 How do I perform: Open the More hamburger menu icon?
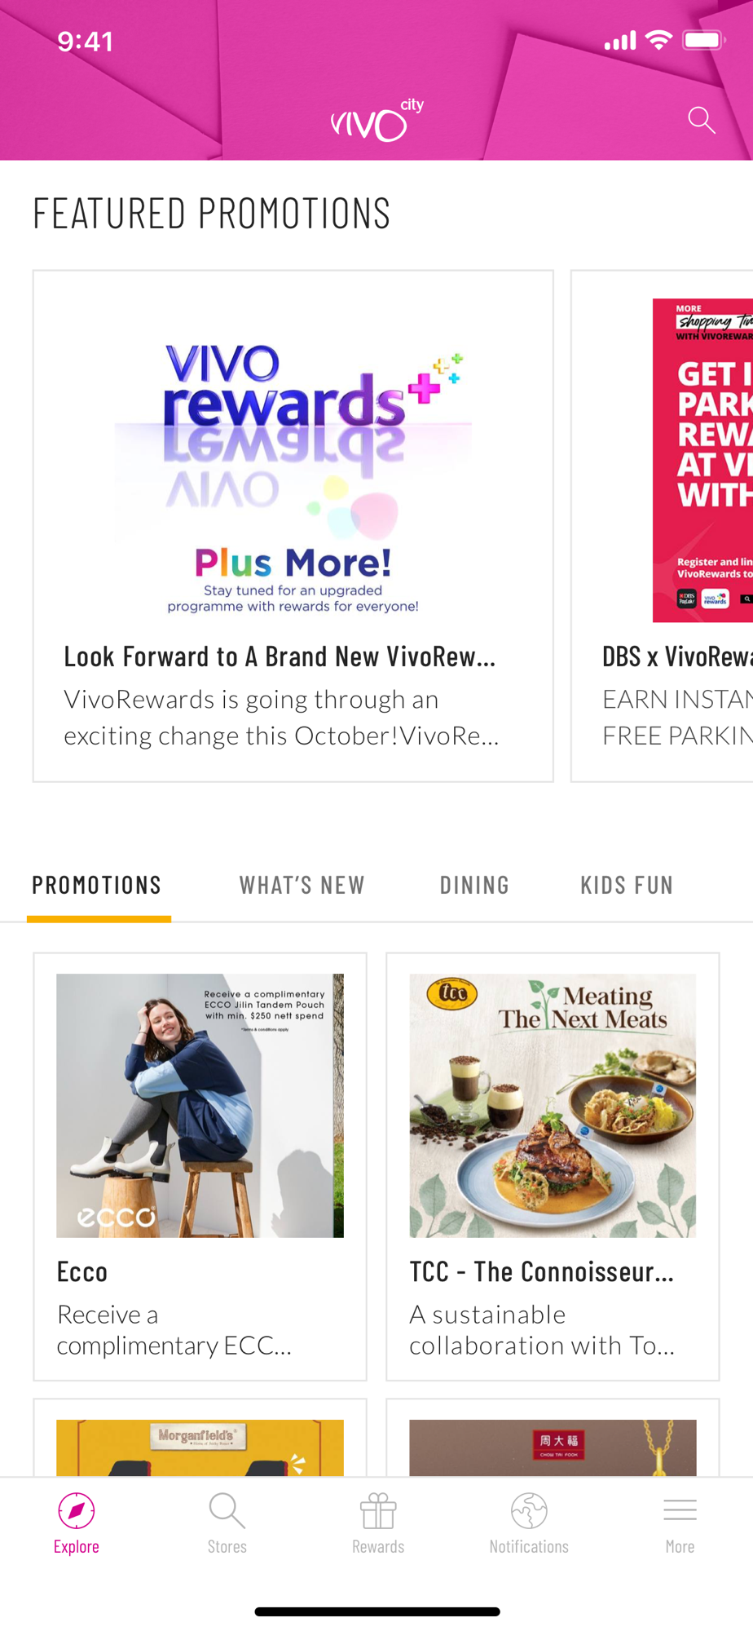680,1510
